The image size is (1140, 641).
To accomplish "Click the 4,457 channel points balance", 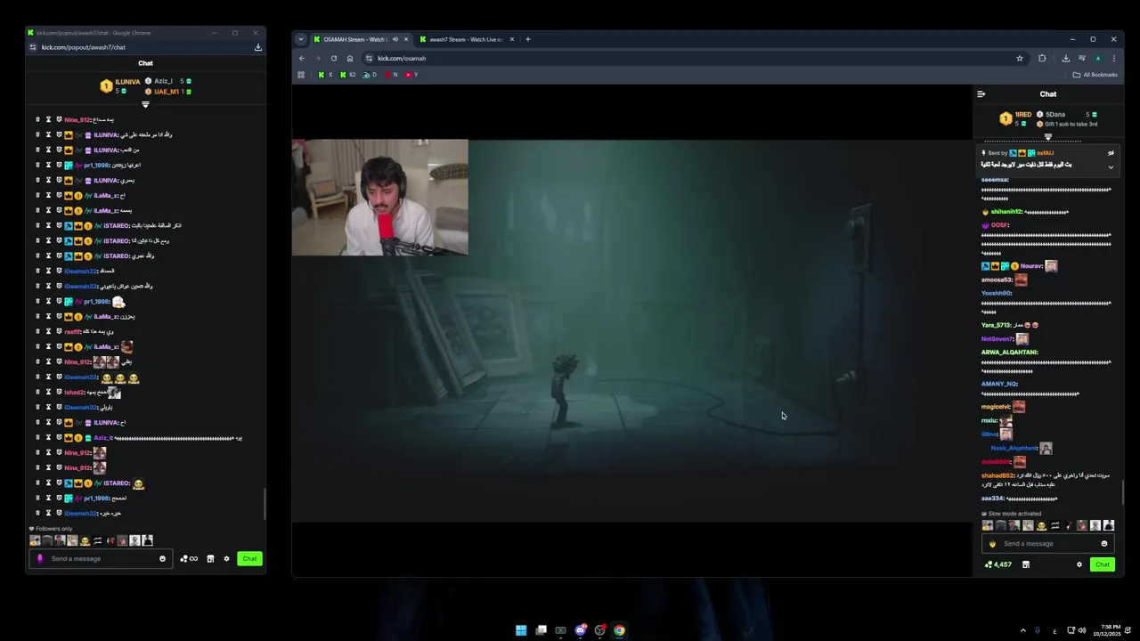I will (998, 564).
